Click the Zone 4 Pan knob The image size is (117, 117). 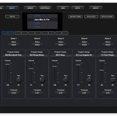coord(89,80)
